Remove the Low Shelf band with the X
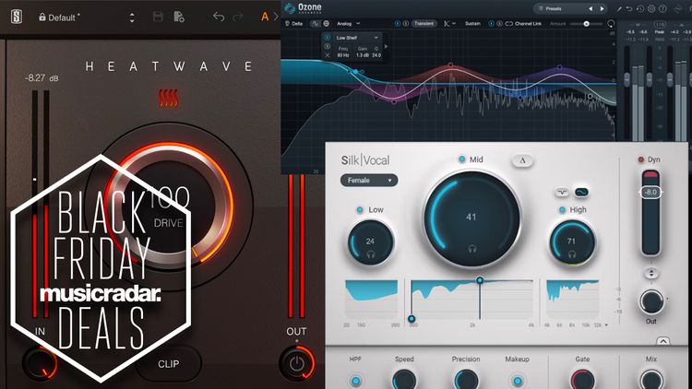This screenshot has height=389, width=692. point(328,55)
